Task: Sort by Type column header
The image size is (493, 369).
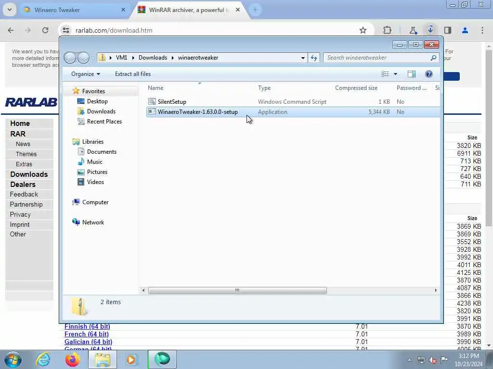Action: tap(264, 88)
